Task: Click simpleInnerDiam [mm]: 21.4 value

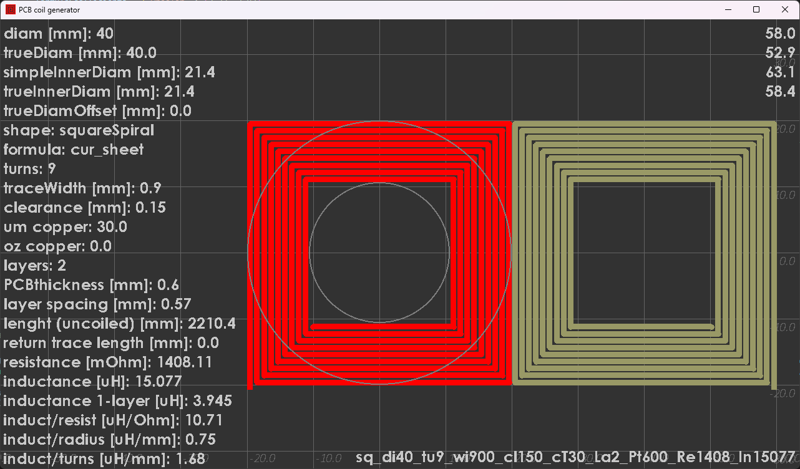Action: [x=109, y=72]
